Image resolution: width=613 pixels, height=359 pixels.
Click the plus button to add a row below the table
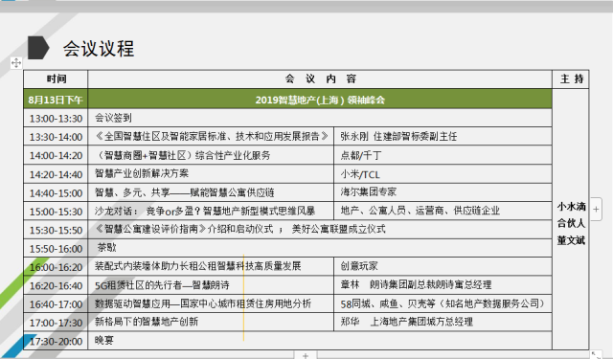click(306, 355)
